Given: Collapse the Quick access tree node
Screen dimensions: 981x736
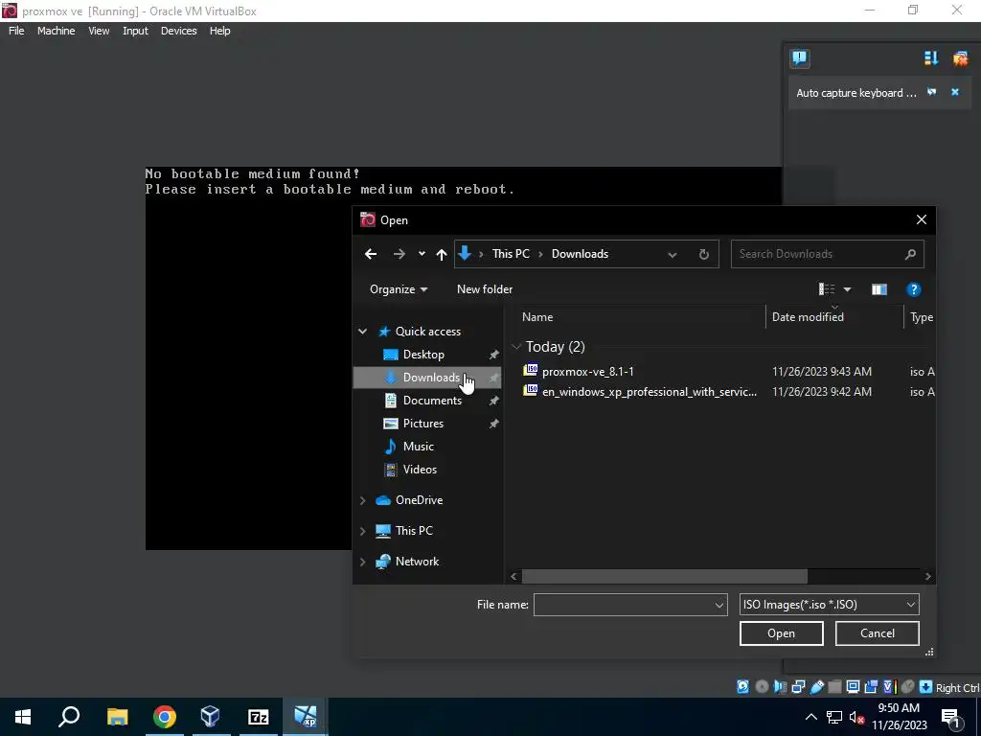Looking at the screenshot, I should 362,331.
